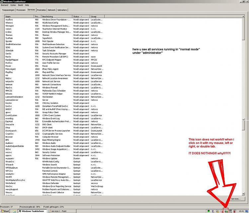Select the WSearch service row
249x213 pixels.
coord(54,165)
